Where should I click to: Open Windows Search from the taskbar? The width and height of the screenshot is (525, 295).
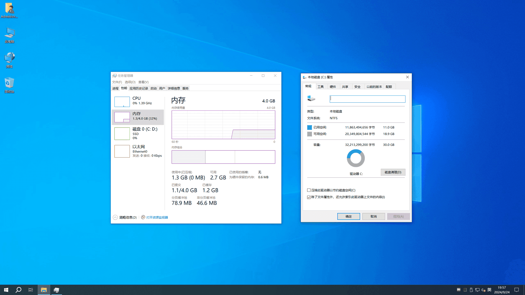click(x=18, y=290)
